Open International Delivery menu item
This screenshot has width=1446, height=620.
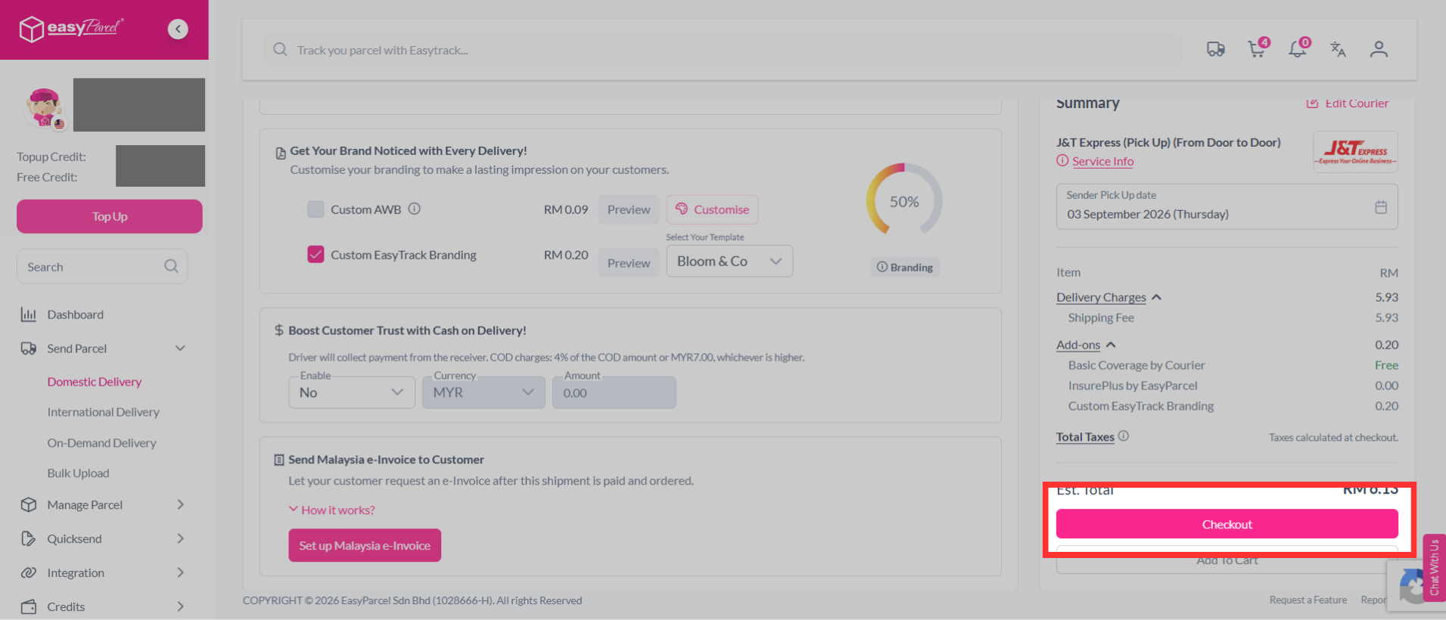104,412
